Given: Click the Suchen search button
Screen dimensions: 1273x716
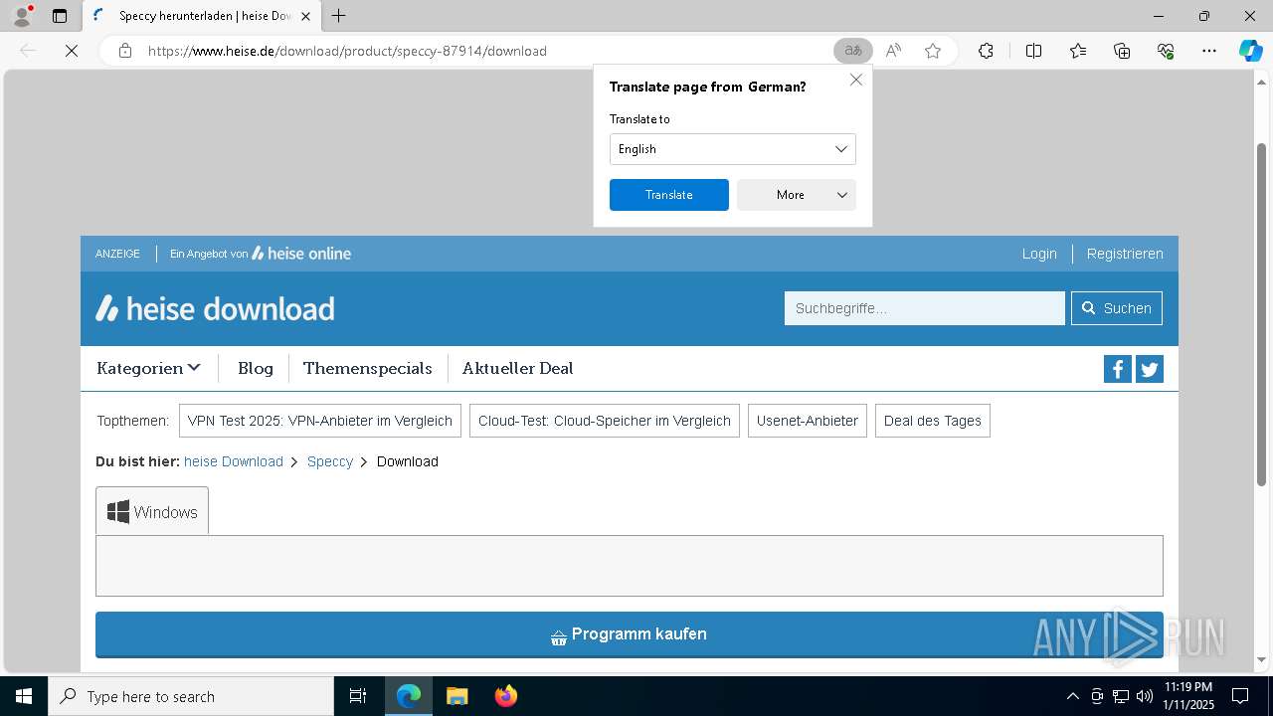Looking at the screenshot, I should [x=1117, y=308].
